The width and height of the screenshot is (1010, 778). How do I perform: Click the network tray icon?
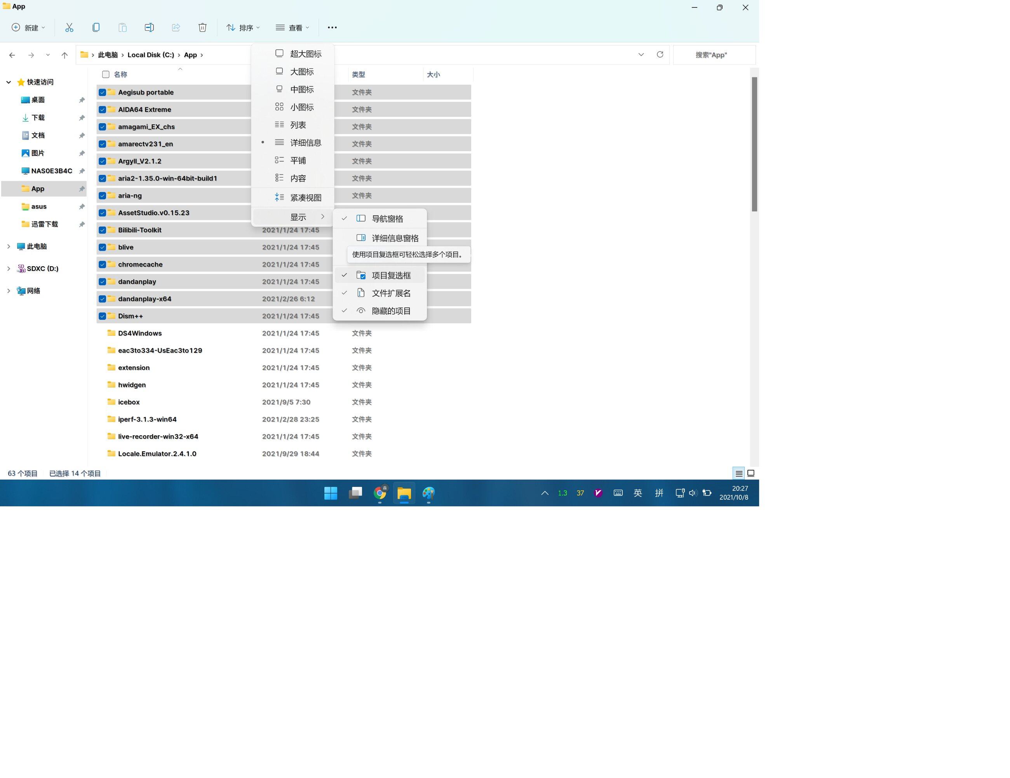680,493
